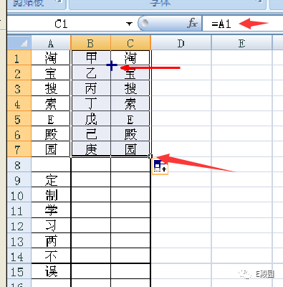Click cell B7 containing 庚
The height and width of the screenshot is (287, 283).
coord(91,149)
